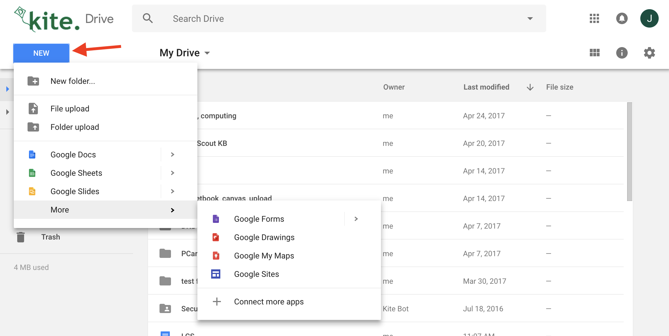The height and width of the screenshot is (336, 669).
Task: Expand search options dropdown arrow
Action: click(x=530, y=19)
